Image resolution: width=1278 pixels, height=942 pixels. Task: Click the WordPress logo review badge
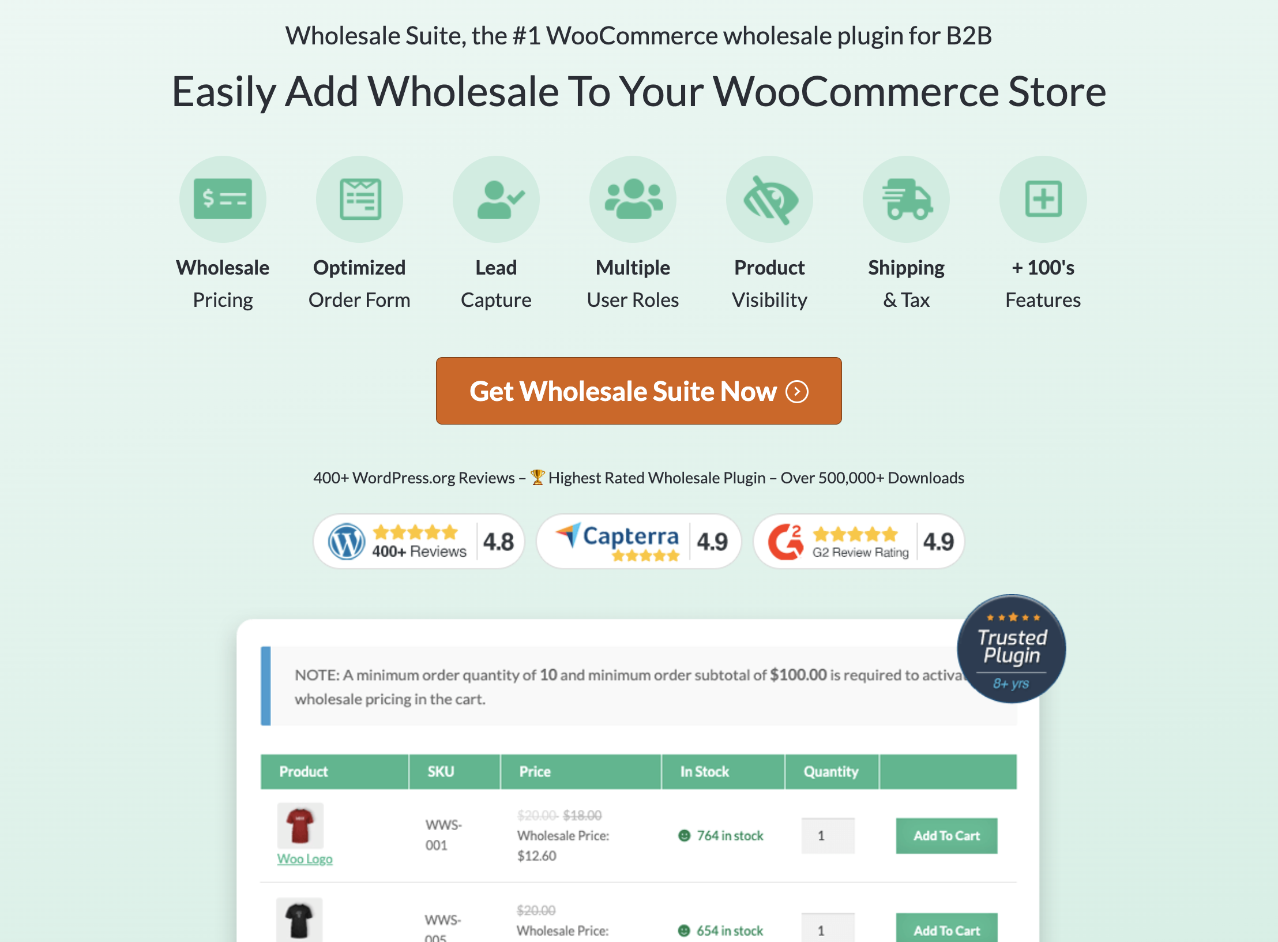[418, 540]
